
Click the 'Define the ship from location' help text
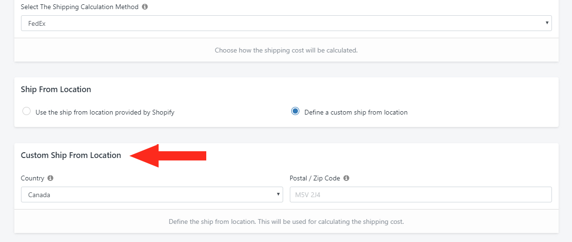pos(286,221)
